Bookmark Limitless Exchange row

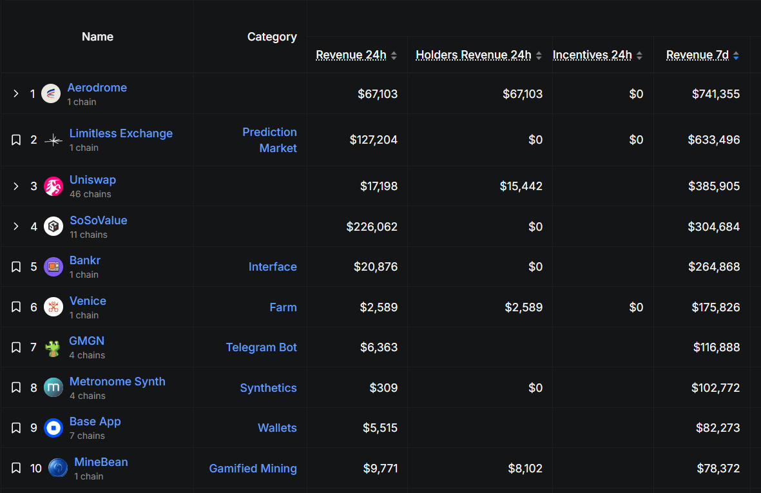coord(16,140)
